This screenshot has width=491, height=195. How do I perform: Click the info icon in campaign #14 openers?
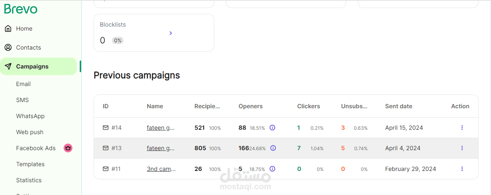[272, 128]
